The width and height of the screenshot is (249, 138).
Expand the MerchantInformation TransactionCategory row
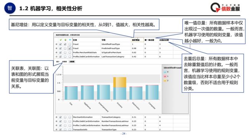click(x=56, y=117)
